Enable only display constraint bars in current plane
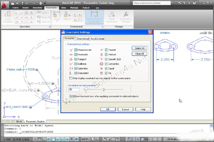 tap(71, 78)
